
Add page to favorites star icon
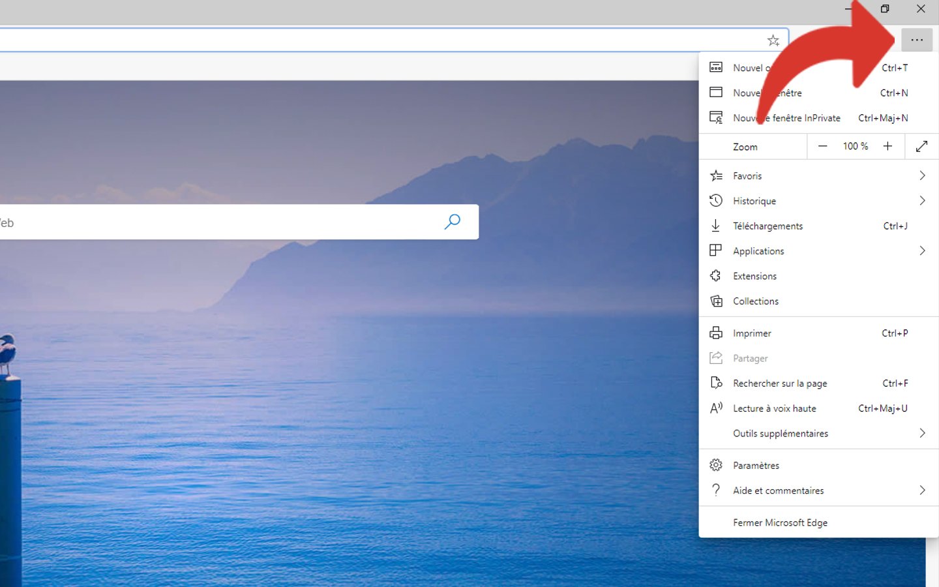(773, 40)
